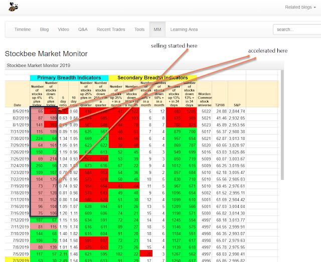The image size is (321, 262).
Task: Click the 2.11 five day ratio cell
Action: (x=63, y=254)
